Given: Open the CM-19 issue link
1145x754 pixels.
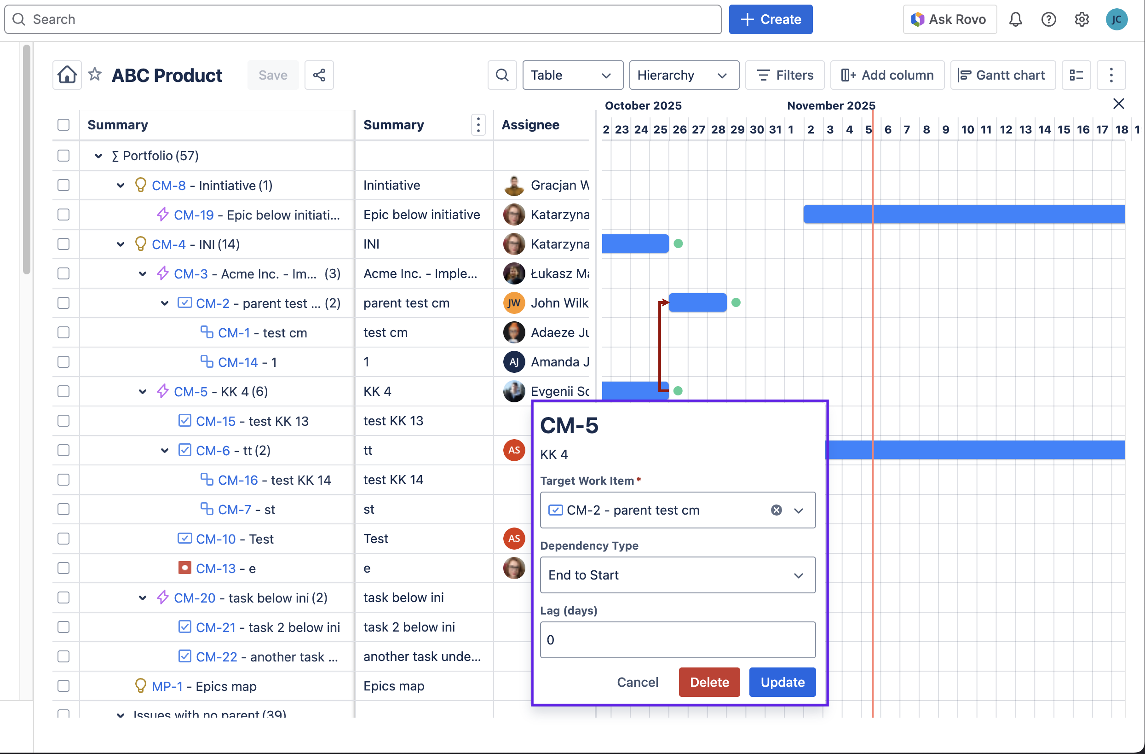Looking at the screenshot, I should tap(193, 215).
